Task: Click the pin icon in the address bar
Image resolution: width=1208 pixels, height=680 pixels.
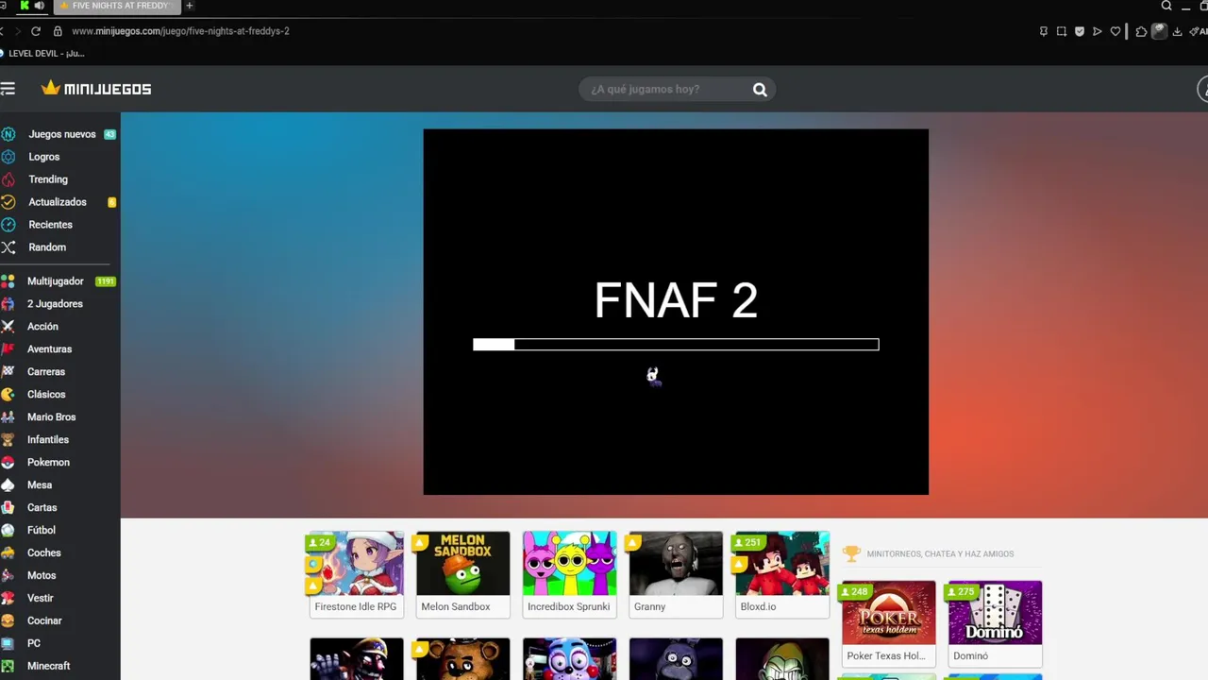Action: click(1043, 31)
